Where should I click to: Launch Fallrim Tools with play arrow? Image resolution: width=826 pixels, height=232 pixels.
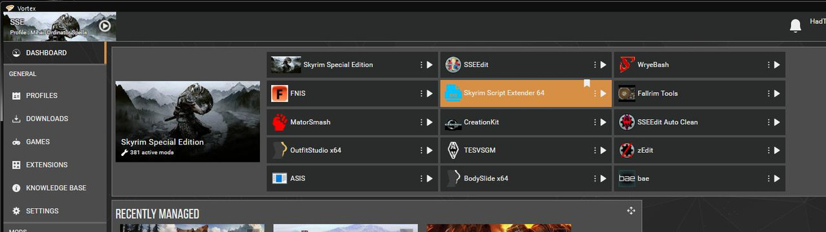pos(777,93)
